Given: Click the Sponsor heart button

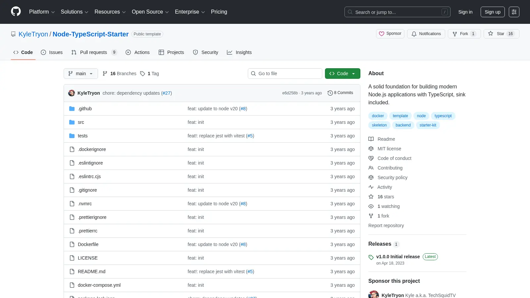Looking at the screenshot, I should (390, 34).
